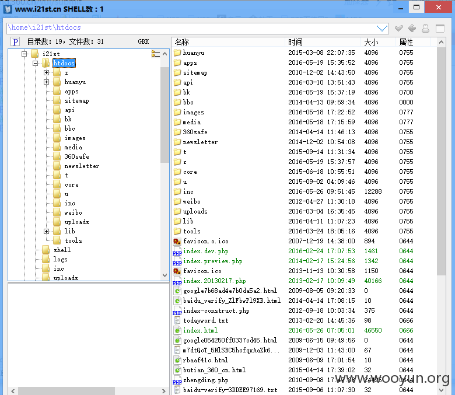
Task: Click the GBK encoding label
Action: [143, 42]
